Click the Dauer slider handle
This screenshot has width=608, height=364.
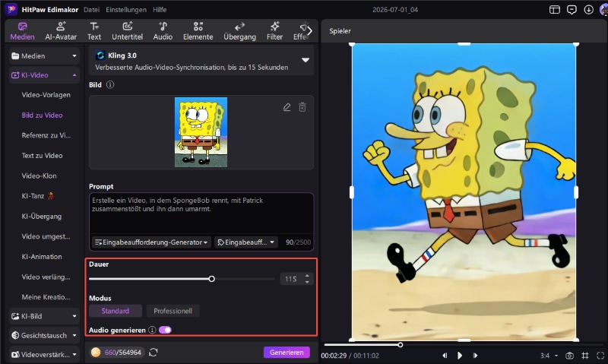[x=212, y=279]
